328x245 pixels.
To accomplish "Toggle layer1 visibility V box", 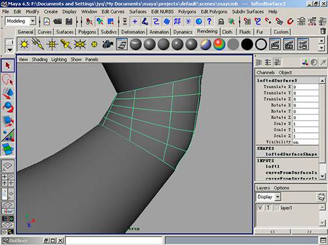I will (260, 208).
